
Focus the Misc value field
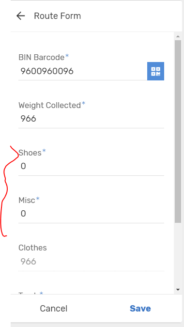[91, 214]
